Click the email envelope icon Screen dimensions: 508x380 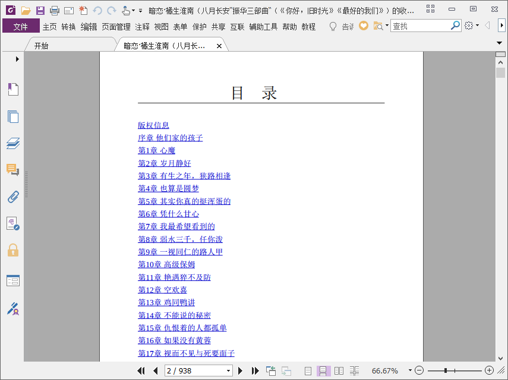pos(69,11)
